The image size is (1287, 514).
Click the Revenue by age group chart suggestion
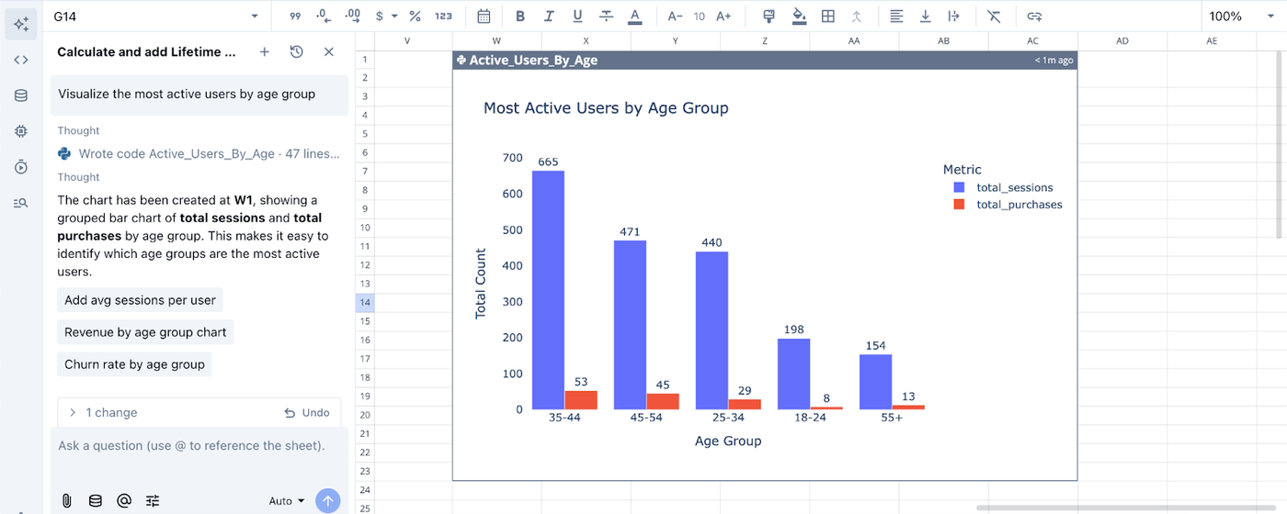pos(145,332)
